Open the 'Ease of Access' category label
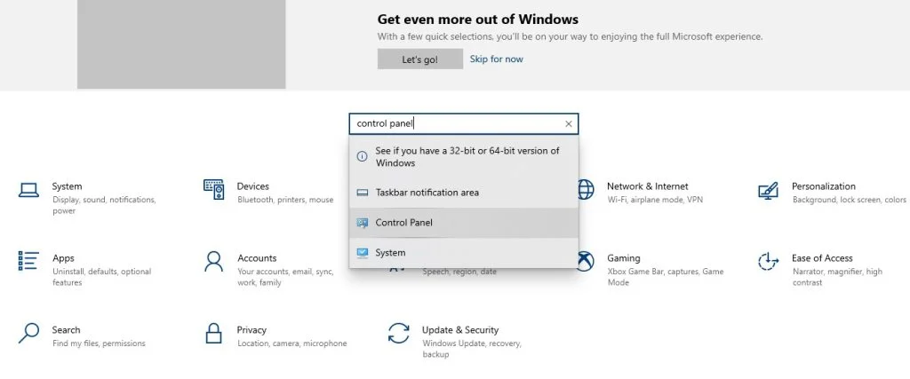This screenshot has height=379, width=910. pyautogui.click(x=822, y=258)
